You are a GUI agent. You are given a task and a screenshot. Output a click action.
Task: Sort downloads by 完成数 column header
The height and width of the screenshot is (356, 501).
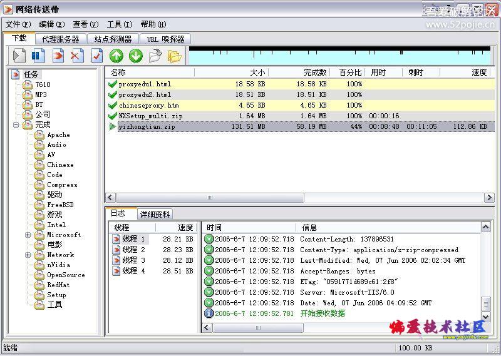(299, 73)
